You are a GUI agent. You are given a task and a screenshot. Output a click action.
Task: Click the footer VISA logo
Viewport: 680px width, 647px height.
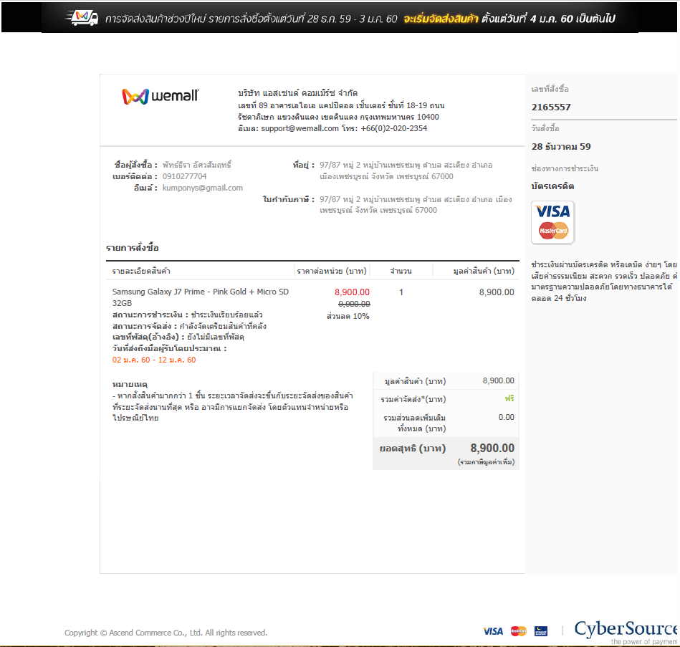pyautogui.click(x=493, y=631)
